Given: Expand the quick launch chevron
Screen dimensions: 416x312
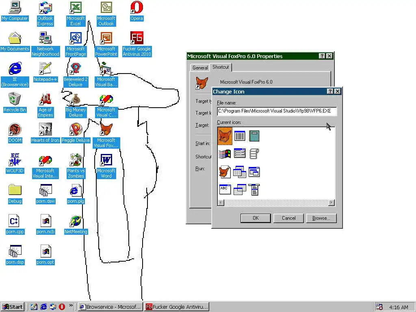Looking at the screenshot, I should [x=71, y=306].
